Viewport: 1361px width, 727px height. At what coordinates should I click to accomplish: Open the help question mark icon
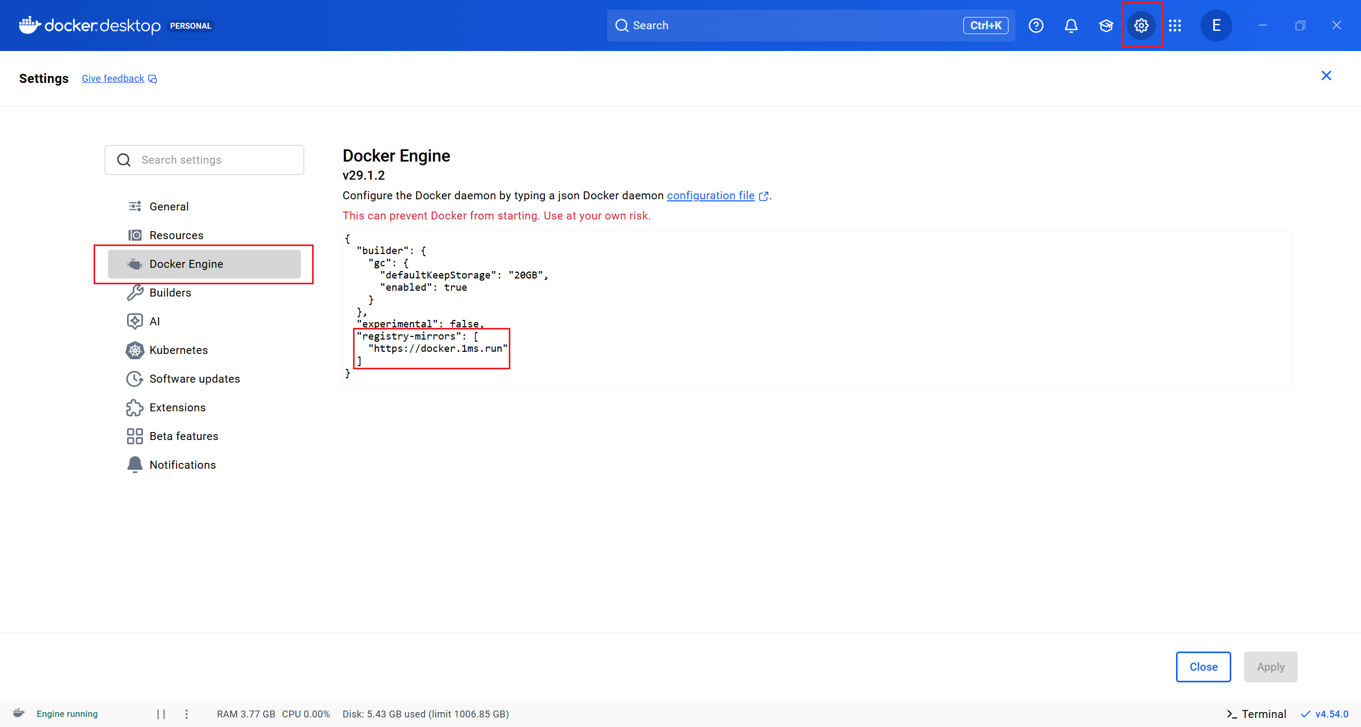point(1036,26)
